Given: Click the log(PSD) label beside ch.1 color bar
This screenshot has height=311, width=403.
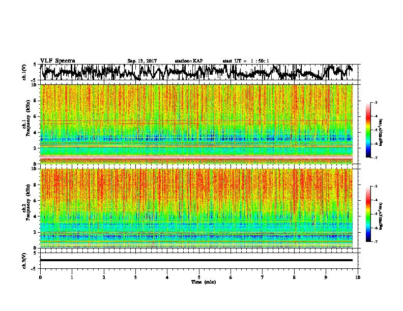Looking at the screenshot, I should [x=381, y=133].
